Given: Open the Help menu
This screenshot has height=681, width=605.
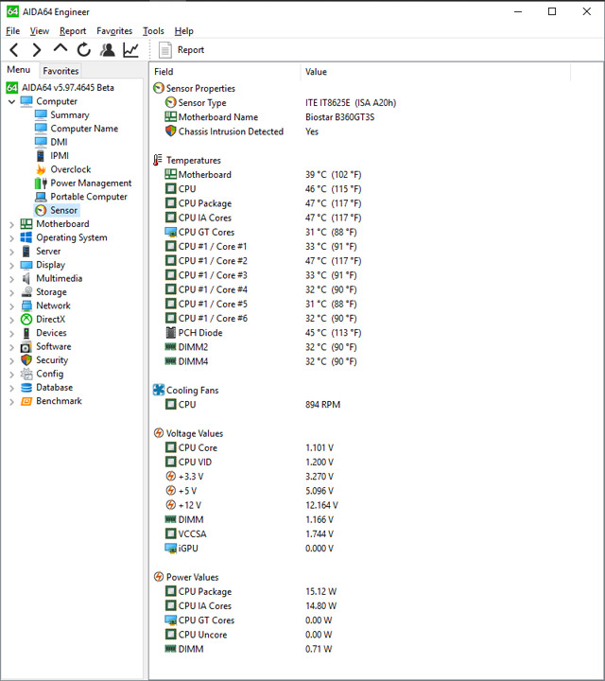Looking at the screenshot, I should click(x=184, y=31).
